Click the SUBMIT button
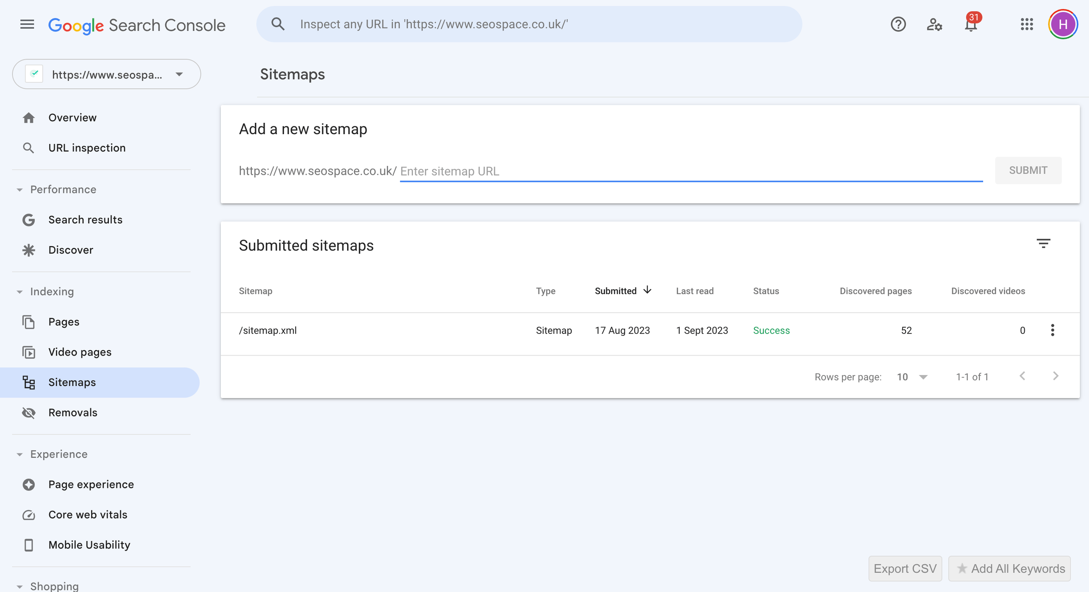The image size is (1089, 592). tap(1028, 170)
